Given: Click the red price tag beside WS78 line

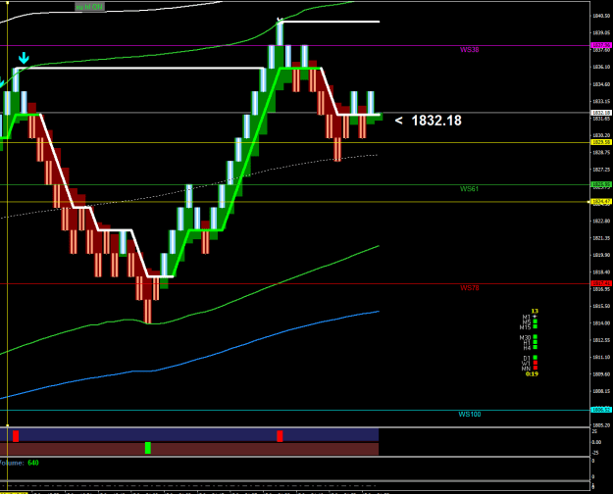Looking at the screenshot, I should pos(601,283).
